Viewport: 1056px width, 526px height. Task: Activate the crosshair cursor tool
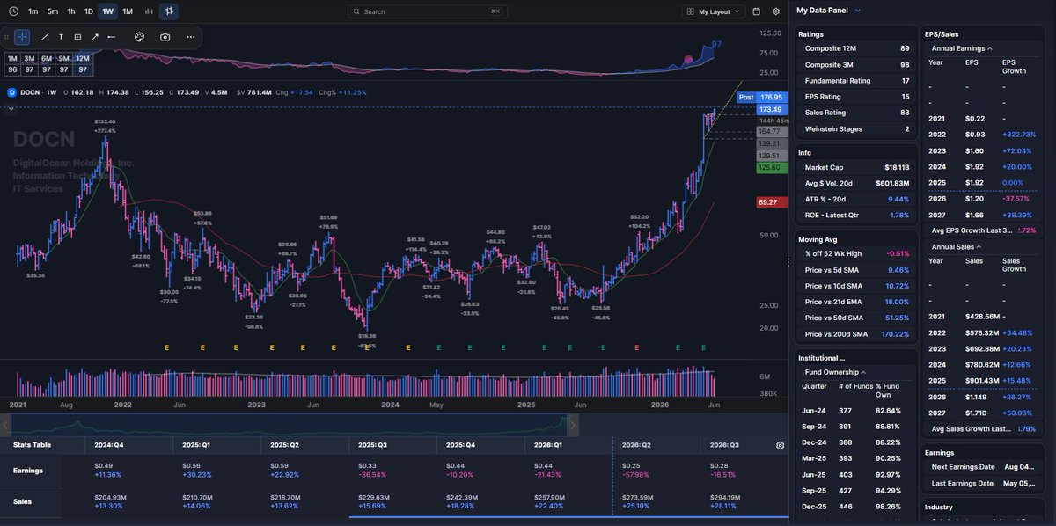(22, 37)
